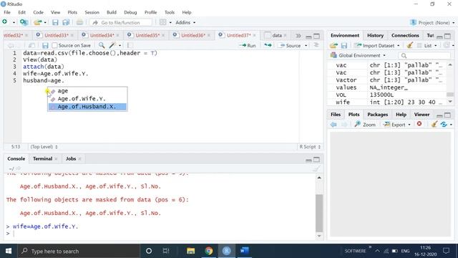Switch to the History tab
Screen dimensions: 458x258
[x=375, y=35]
